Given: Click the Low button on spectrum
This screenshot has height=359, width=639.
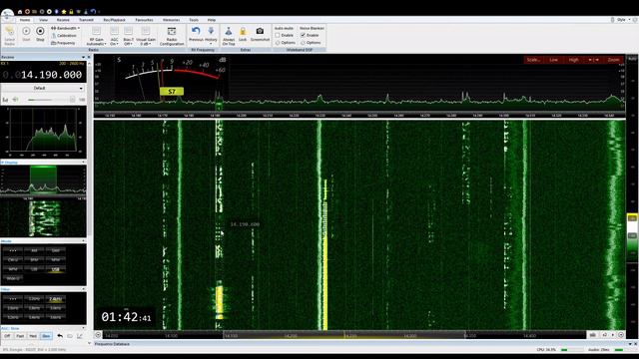Looking at the screenshot, I should point(553,60).
